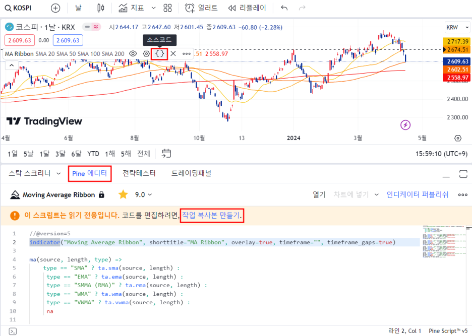
Task: Click the code minimap thumbnail
Action: point(444,241)
